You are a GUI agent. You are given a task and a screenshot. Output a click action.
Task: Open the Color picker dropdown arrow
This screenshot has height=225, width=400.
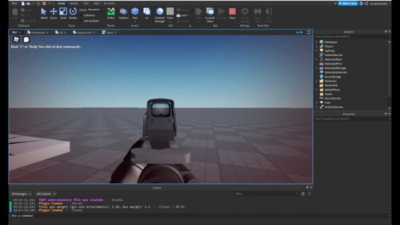point(170,21)
